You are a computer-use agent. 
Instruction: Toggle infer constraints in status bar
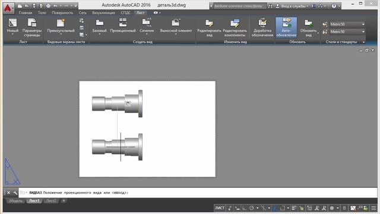point(230,208)
